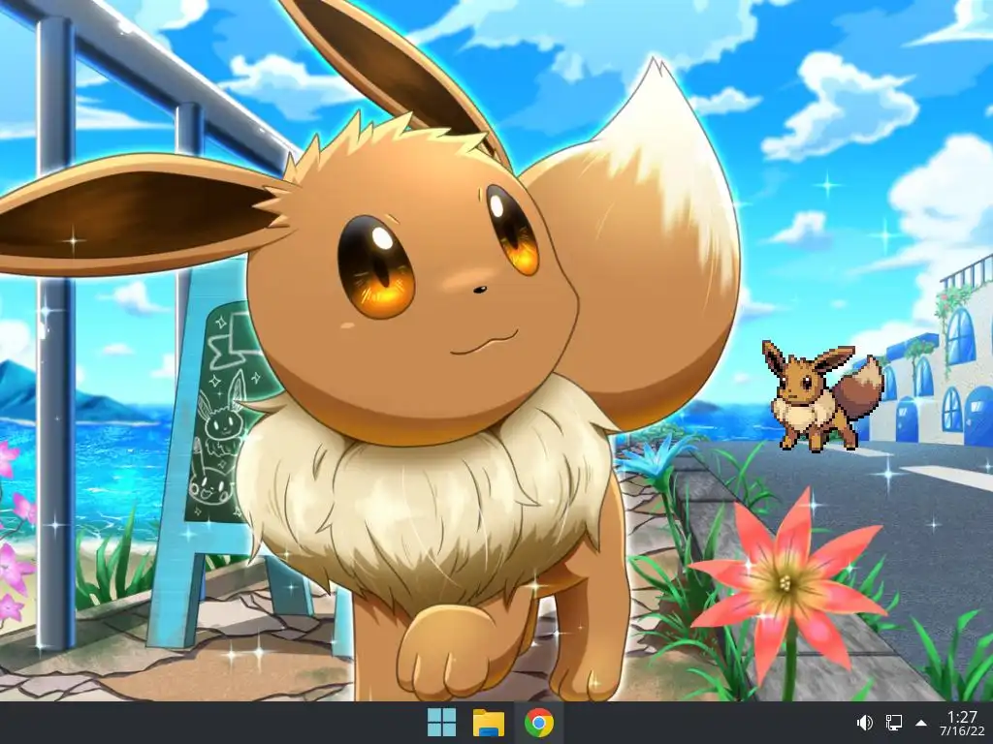The image size is (993, 744).
Task: Open the volume control in system tray
Action: pyautogui.click(x=864, y=723)
